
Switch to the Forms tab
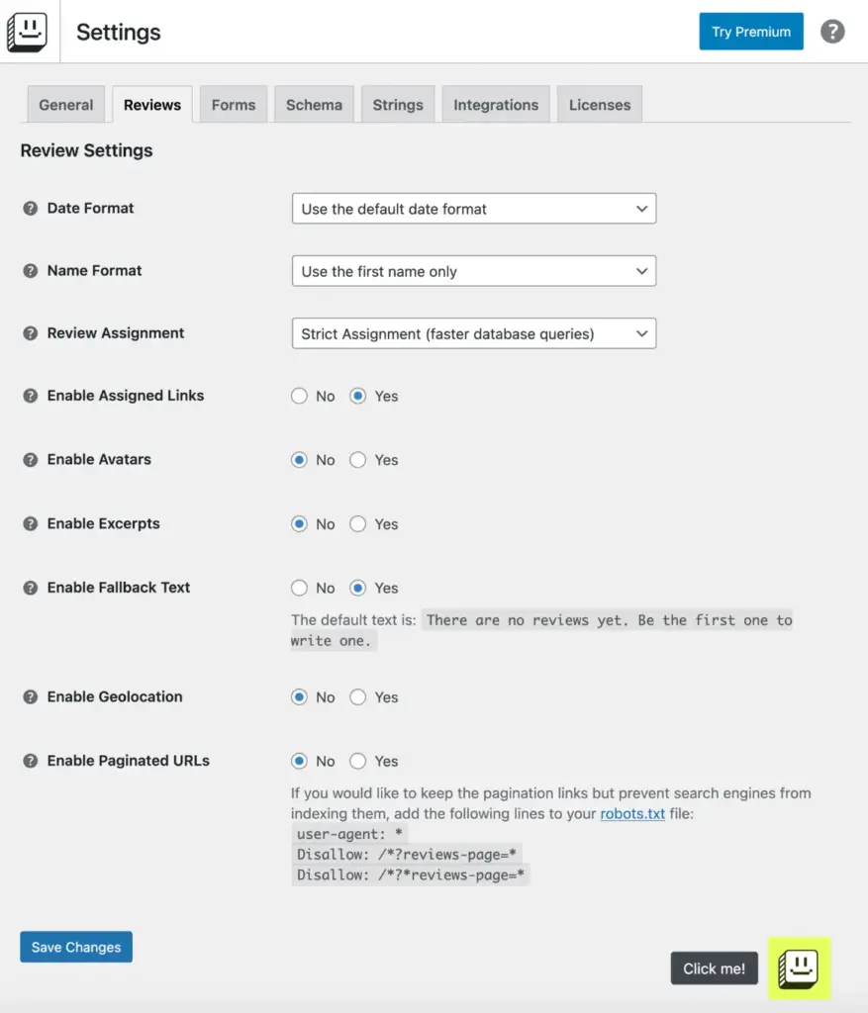pyautogui.click(x=233, y=103)
